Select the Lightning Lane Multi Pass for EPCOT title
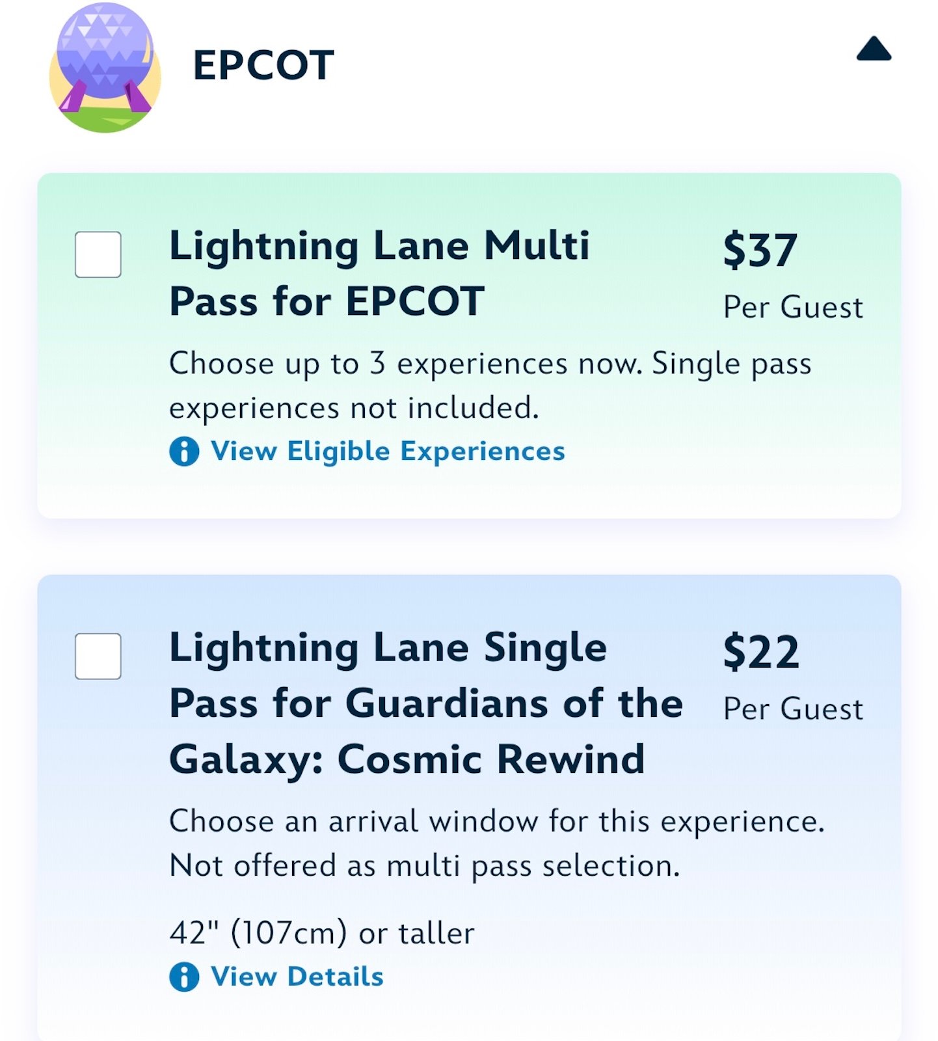938x1041 pixels. (x=379, y=273)
